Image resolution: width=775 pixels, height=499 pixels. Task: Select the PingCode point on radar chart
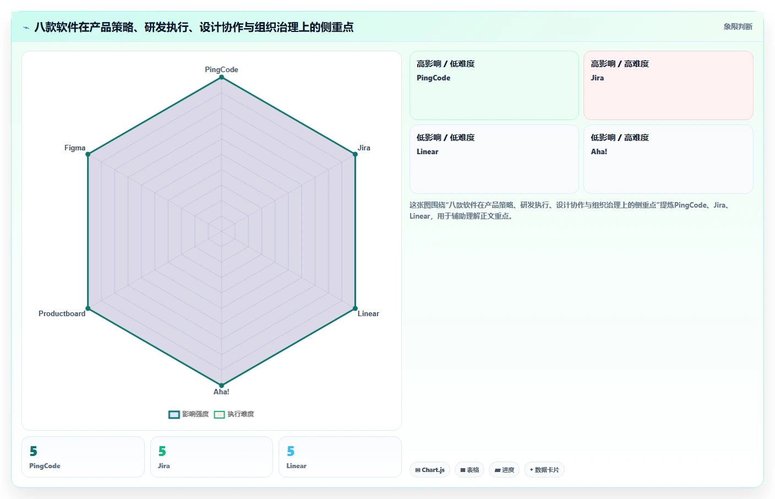click(x=221, y=77)
